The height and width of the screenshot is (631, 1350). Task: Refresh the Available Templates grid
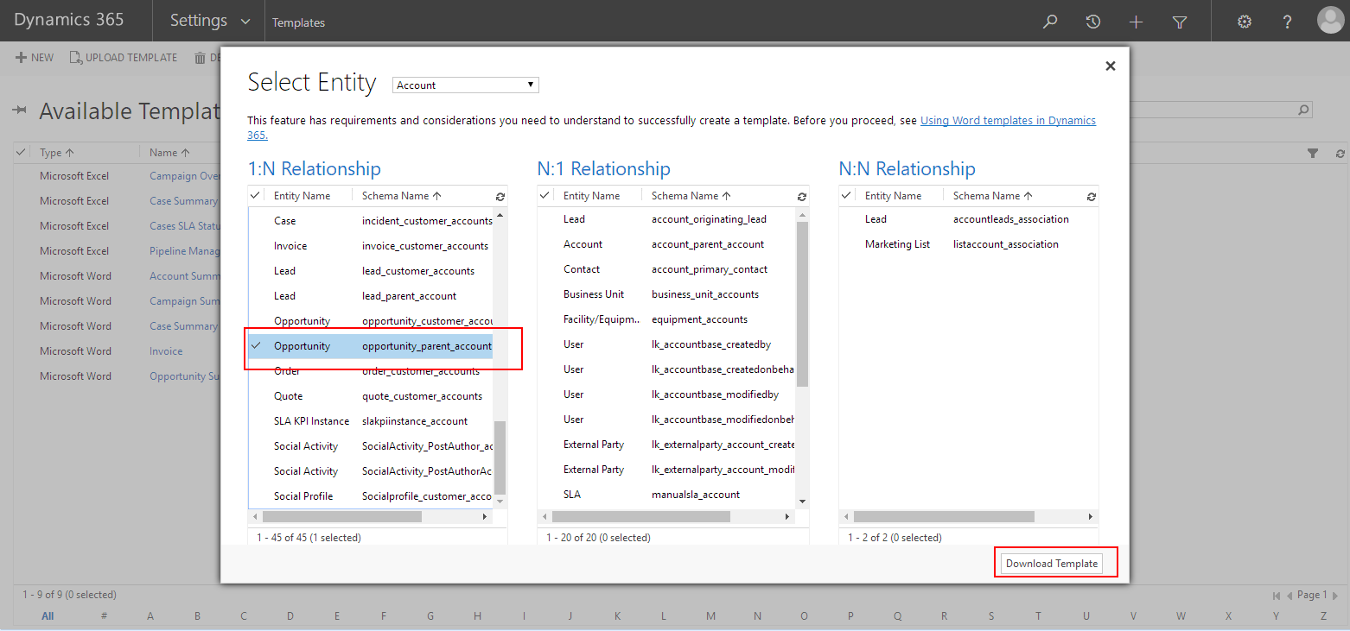(x=1340, y=153)
